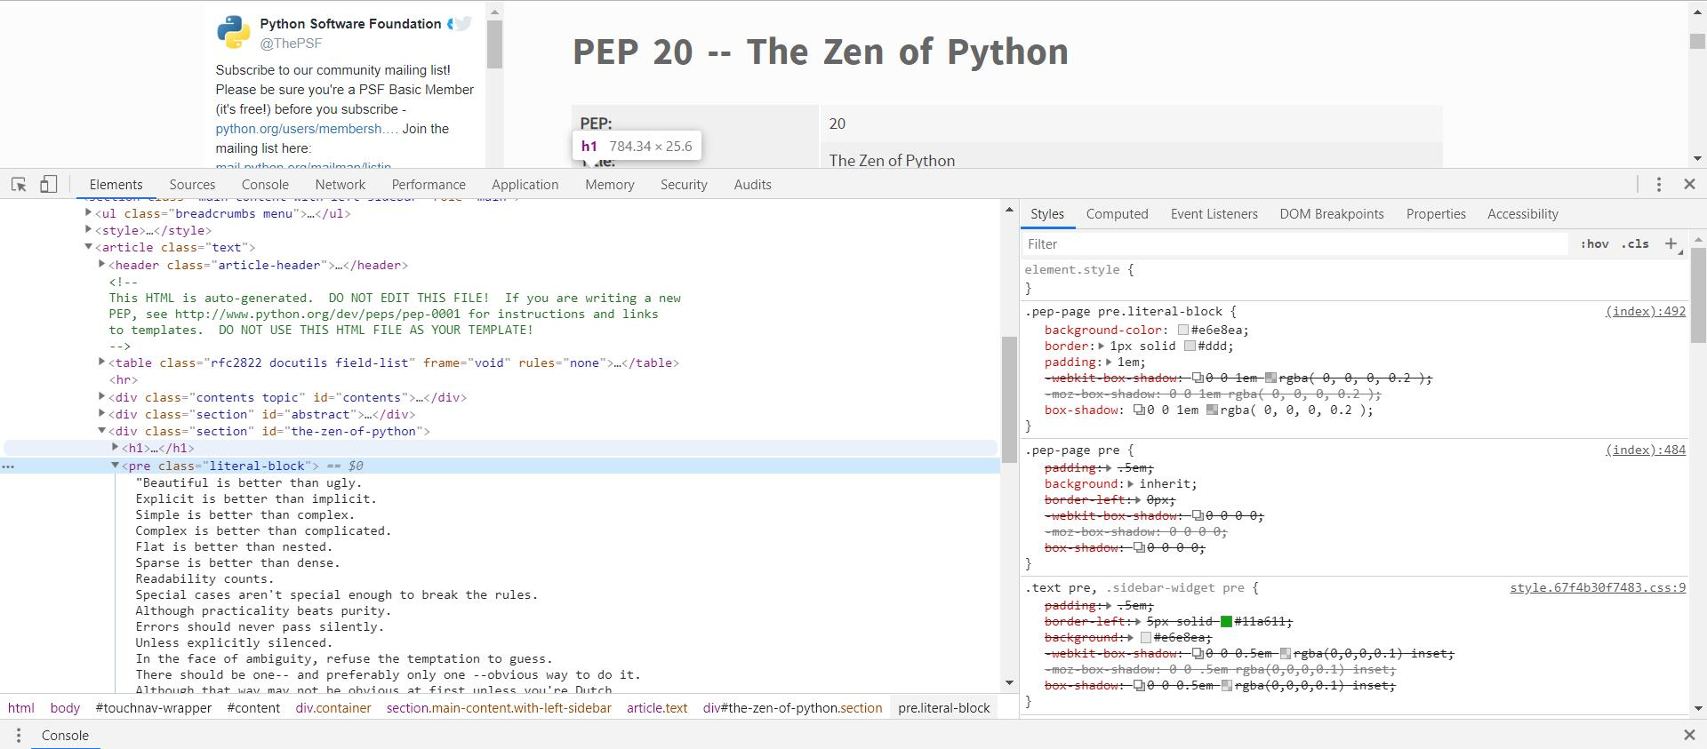The width and height of the screenshot is (1707, 749).
Task: Expand the header article-header node
Action: coord(101,264)
